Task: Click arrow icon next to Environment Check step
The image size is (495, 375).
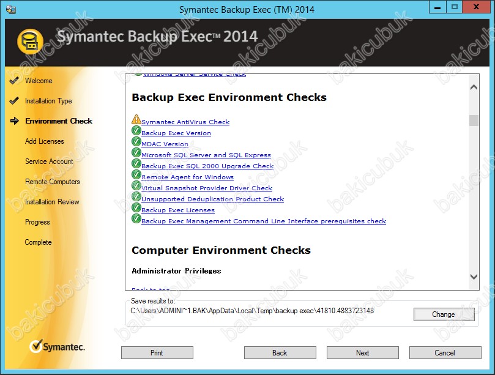Action: [15, 121]
